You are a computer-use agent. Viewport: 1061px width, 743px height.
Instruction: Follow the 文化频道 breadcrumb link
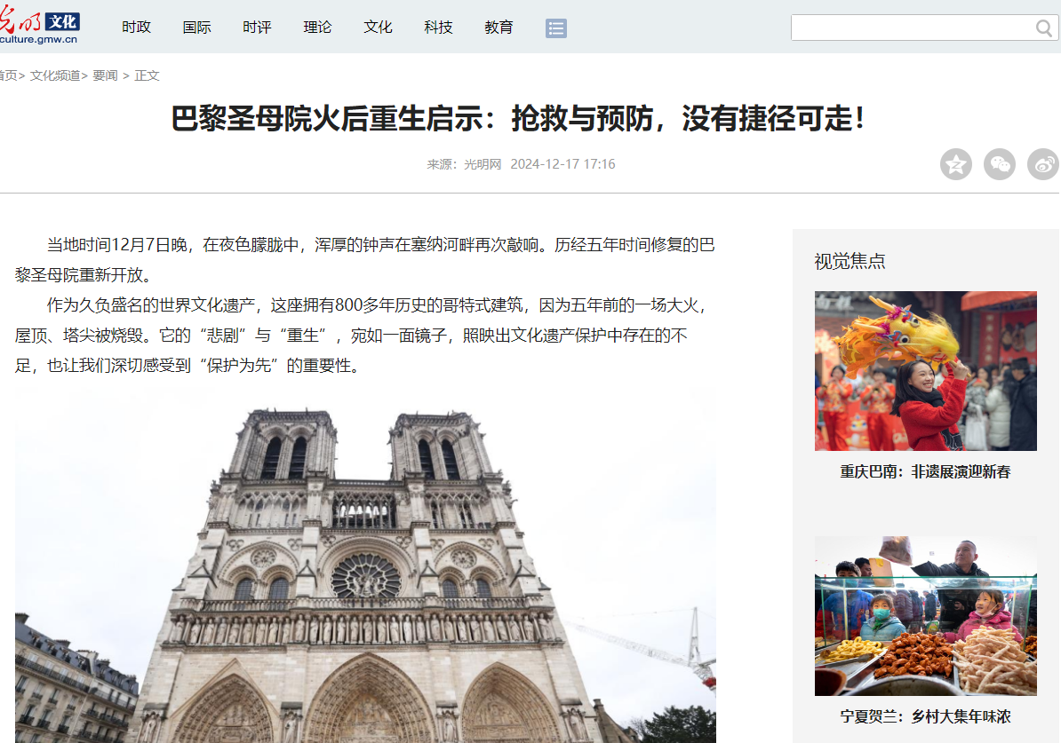[x=55, y=76]
